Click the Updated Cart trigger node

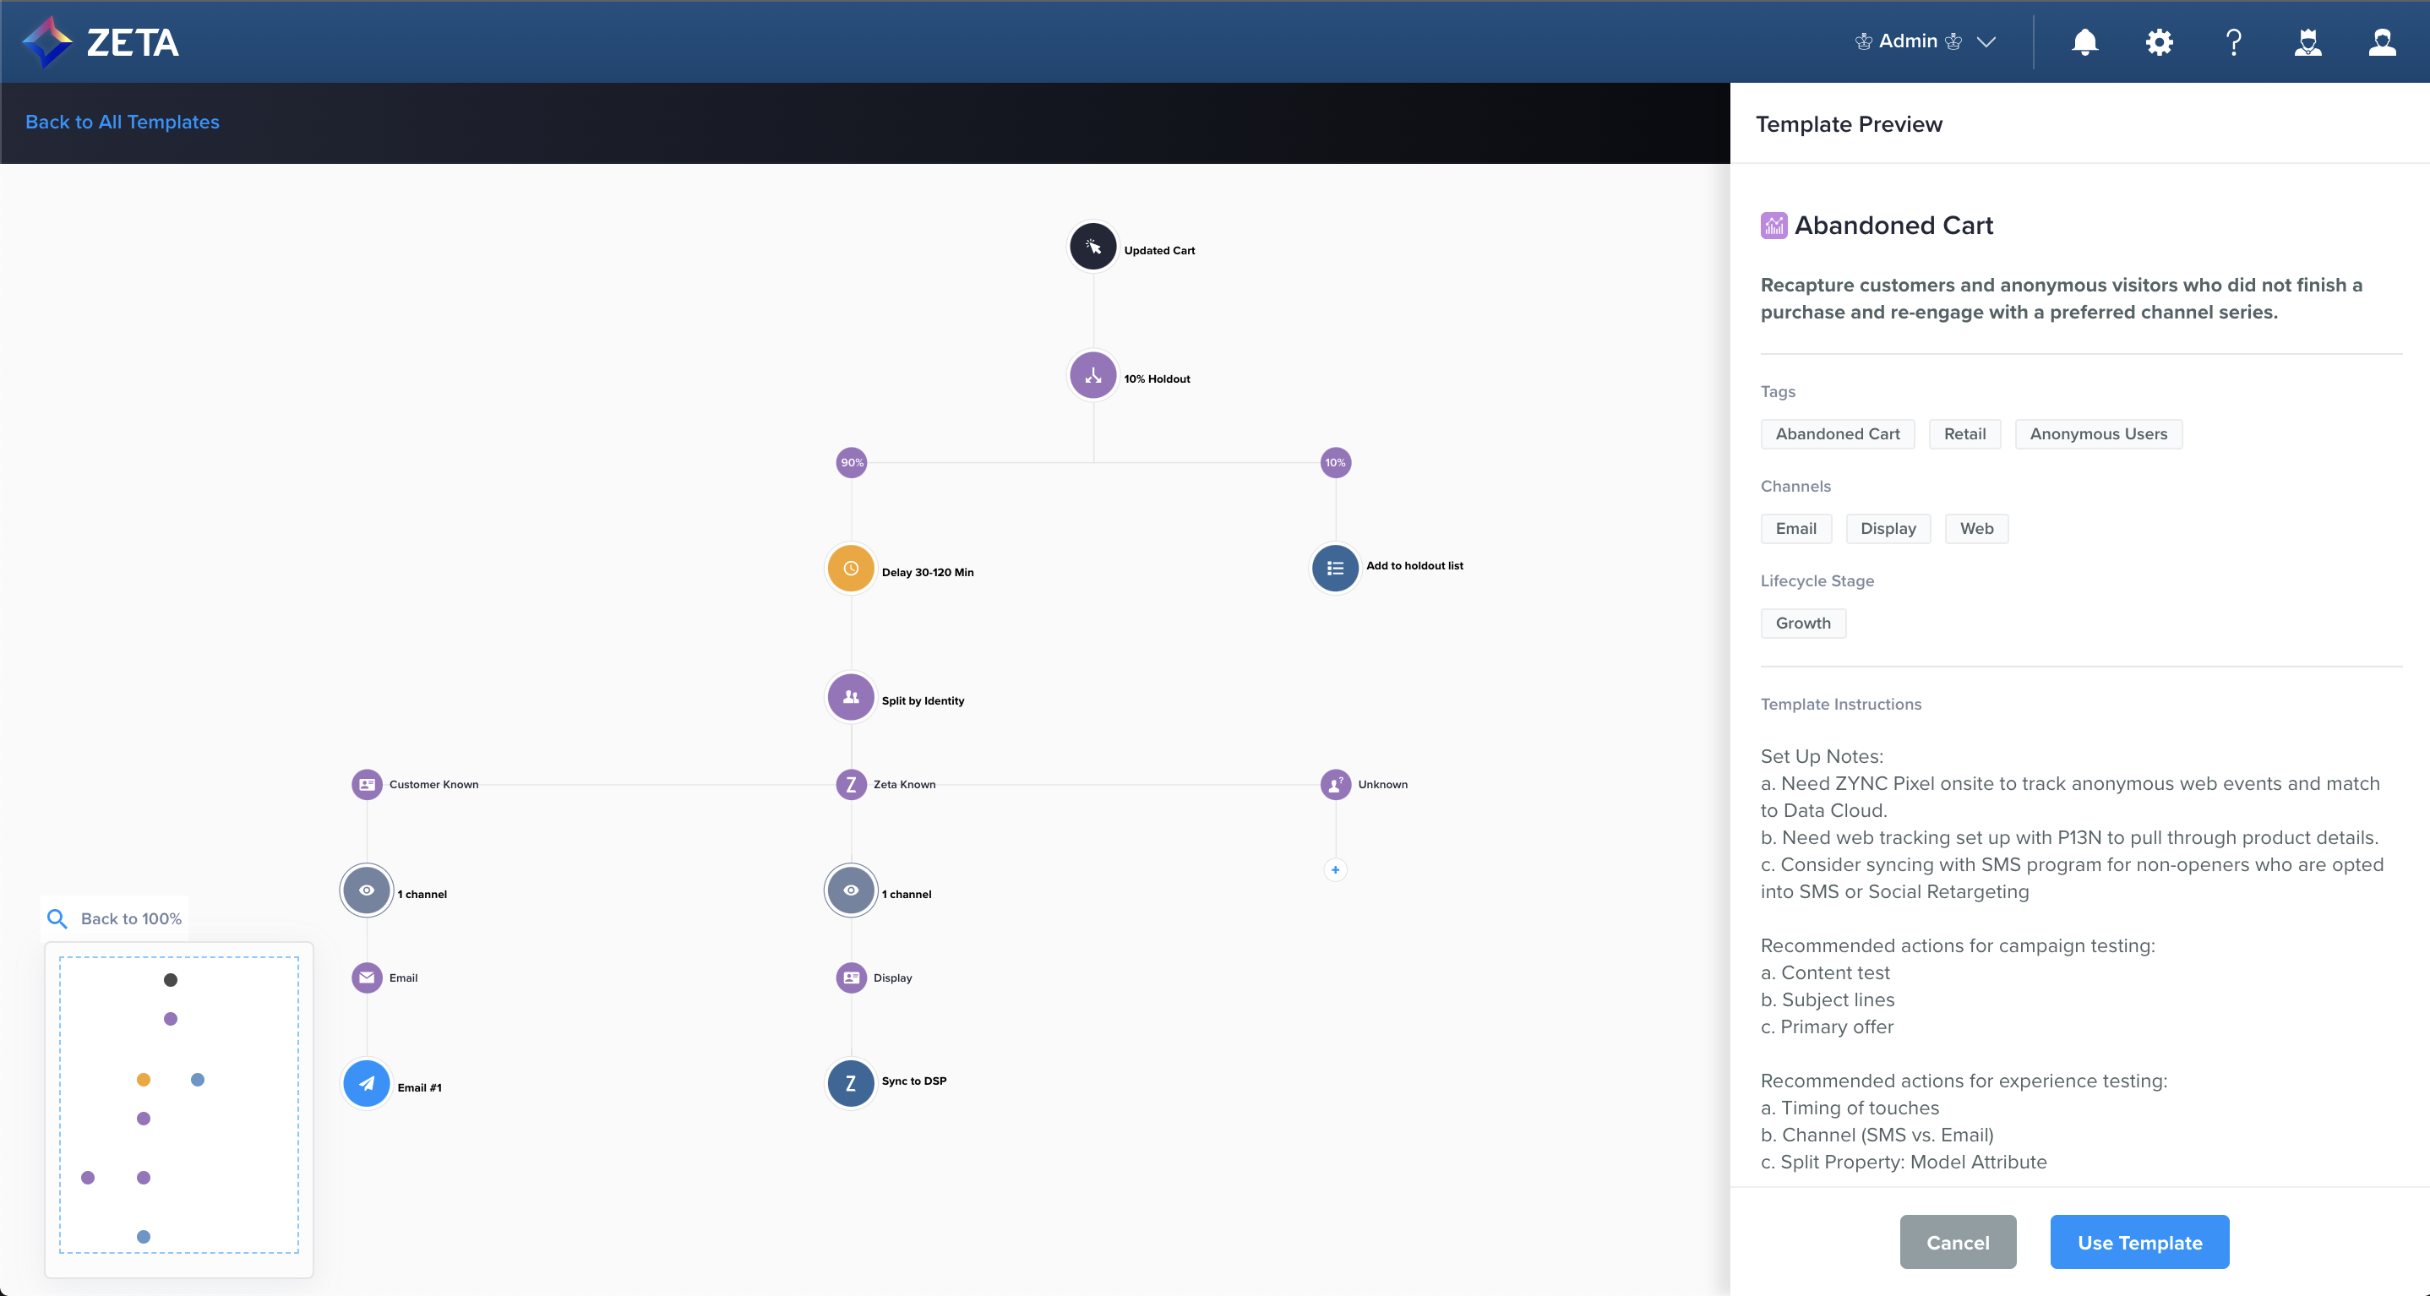[x=1092, y=246]
